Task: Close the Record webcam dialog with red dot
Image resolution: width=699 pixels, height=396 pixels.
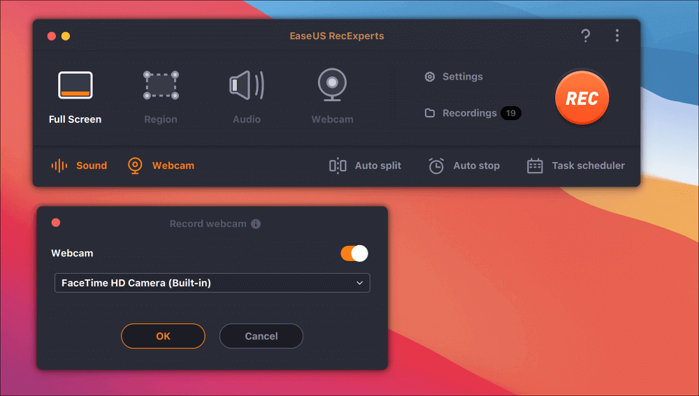Action: pos(56,223)
